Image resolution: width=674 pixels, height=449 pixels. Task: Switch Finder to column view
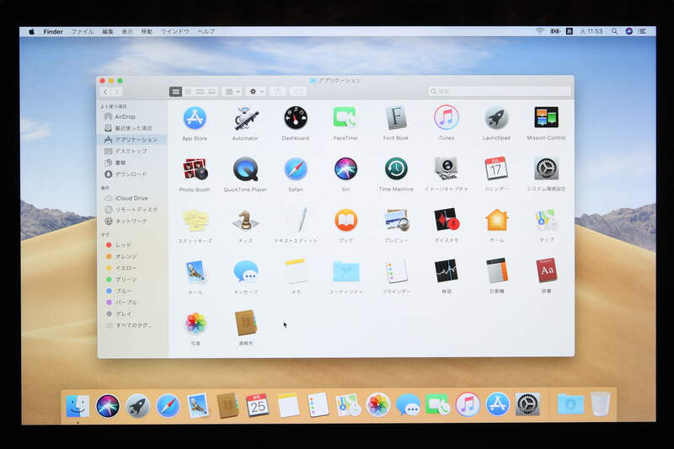click(x=200, y=92)
